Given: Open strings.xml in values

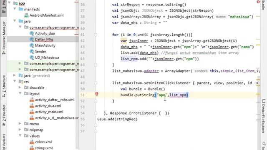Looking at the screenshot, I should [44, 148].
